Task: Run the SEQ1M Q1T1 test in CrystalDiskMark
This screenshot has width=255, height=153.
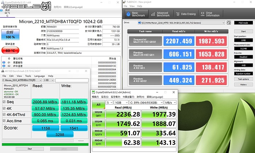Action: click(x=98, y=123)
